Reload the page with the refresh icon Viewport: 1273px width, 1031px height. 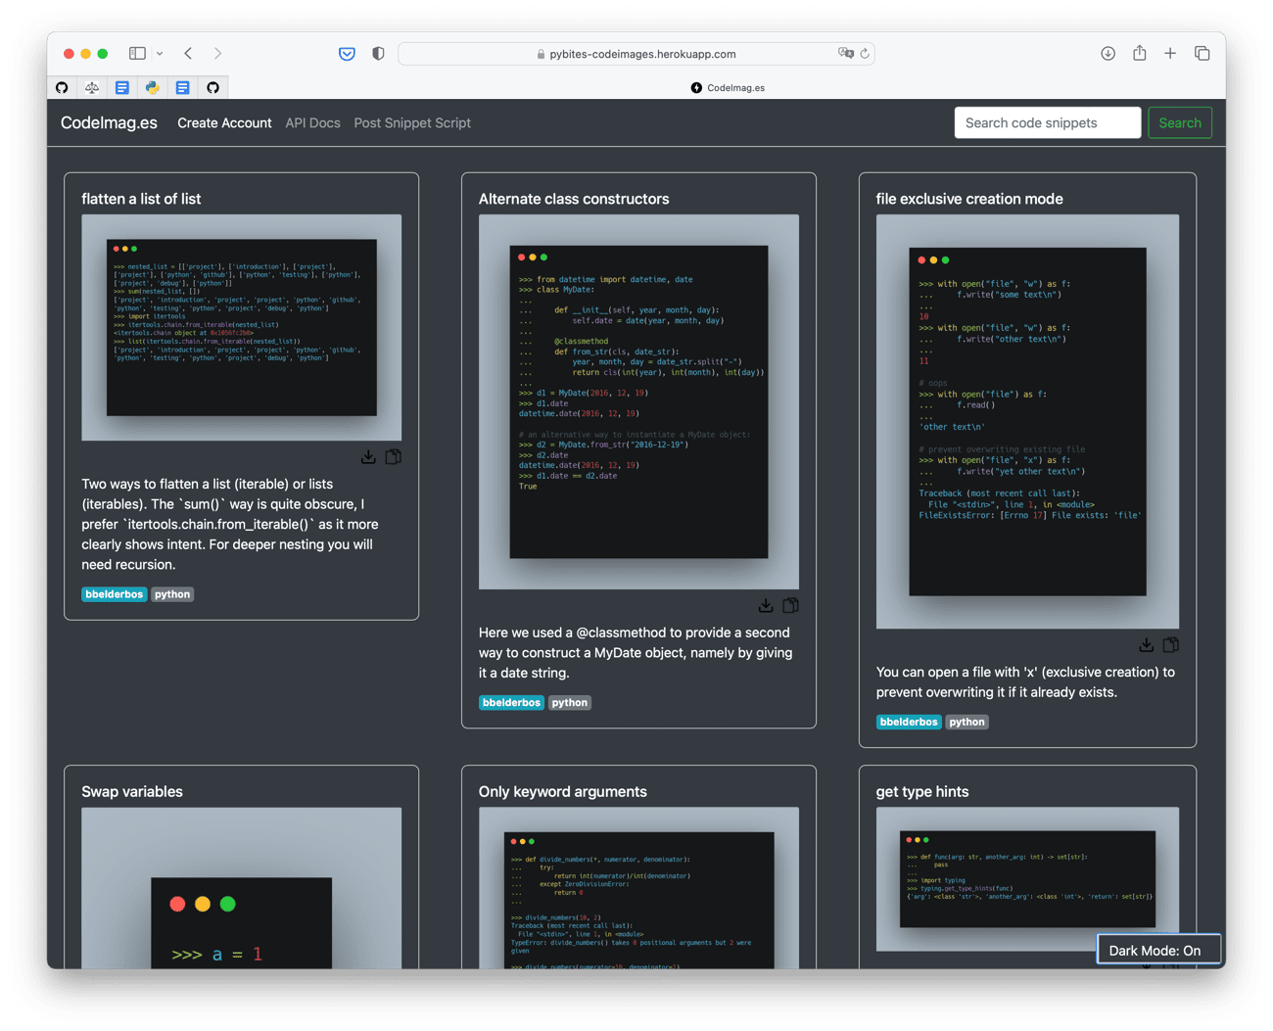pos(865,54)
